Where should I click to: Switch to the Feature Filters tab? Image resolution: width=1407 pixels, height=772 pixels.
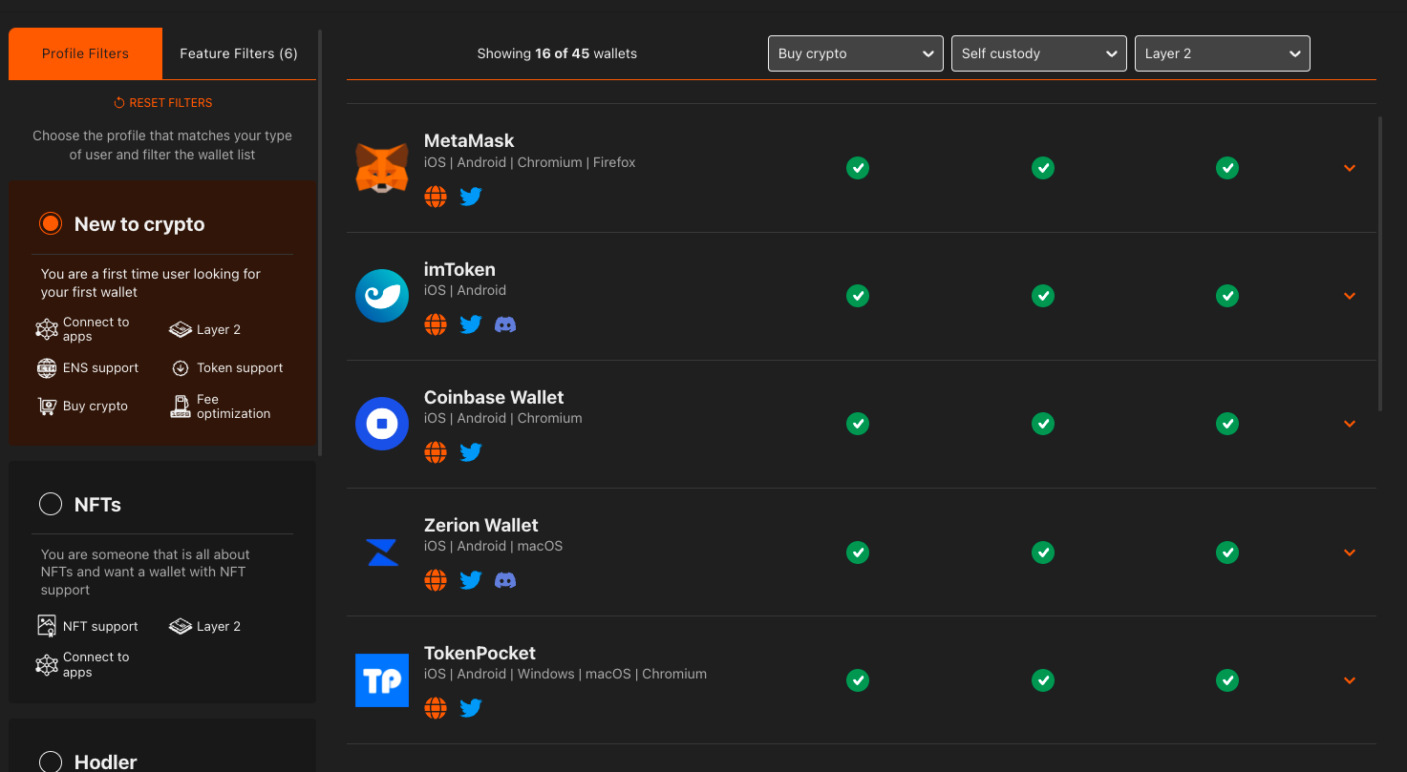[239, 53]
